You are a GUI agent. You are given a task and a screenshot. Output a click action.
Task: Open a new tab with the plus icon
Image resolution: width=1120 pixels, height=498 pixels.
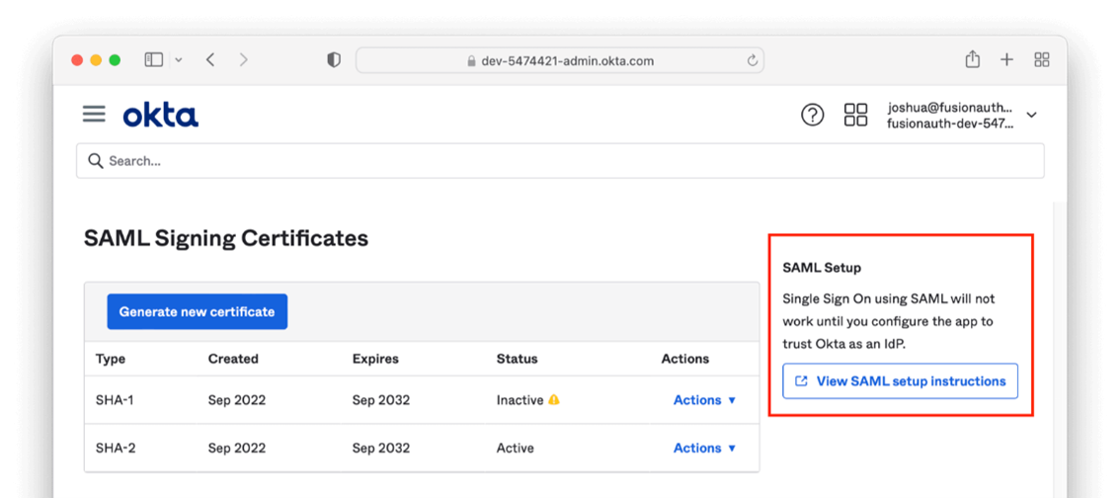(1006, 60)
